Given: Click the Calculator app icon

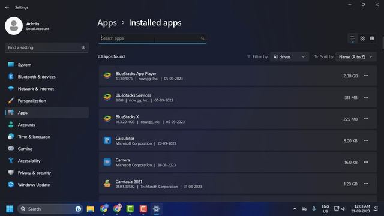Looking at the screenshot, I should coord(107,140).
